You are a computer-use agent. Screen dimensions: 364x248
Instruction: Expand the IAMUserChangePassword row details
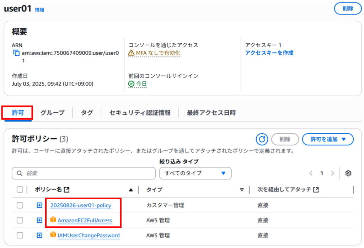[39, 235]
